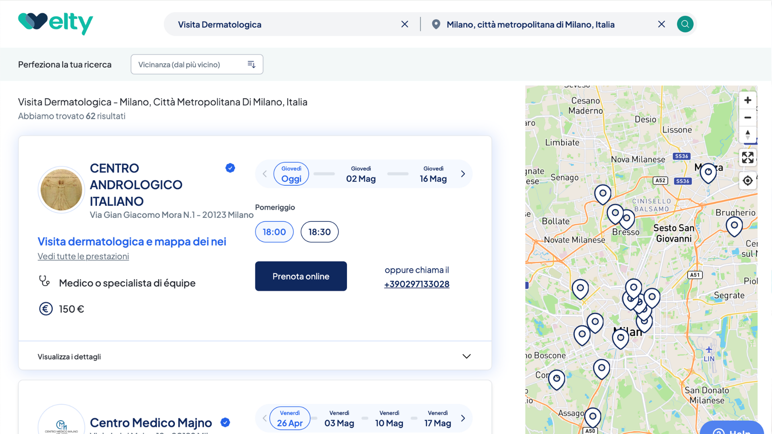Viewport: 772px width, 434px height.
Task: Show next dates for Centro Andrologico
Action: click(463, 174)
